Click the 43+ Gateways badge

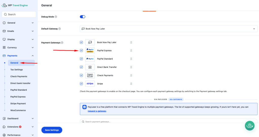click(x=176, y=99)
